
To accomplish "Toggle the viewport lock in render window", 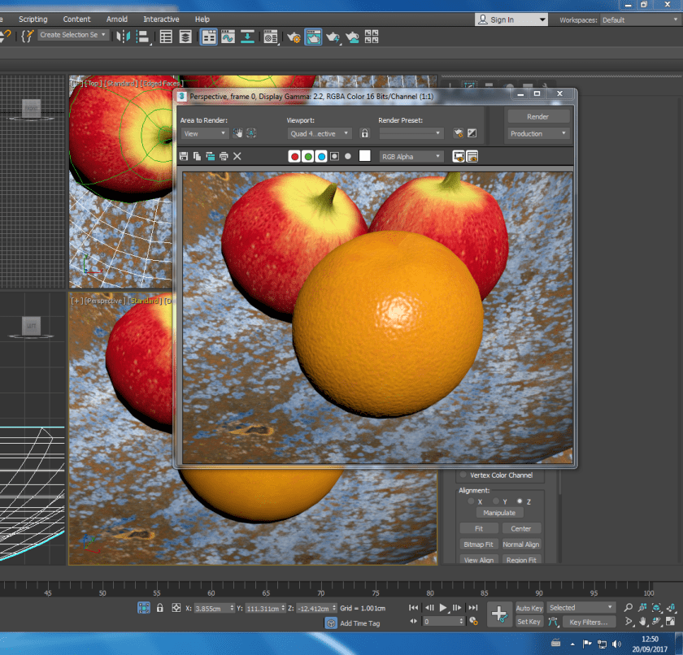I will 365,133.
